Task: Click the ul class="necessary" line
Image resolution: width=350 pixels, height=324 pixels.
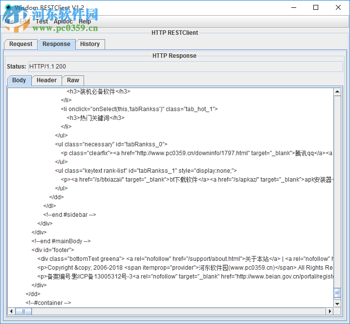Action: pyautogui.click(x=111, y=144)
